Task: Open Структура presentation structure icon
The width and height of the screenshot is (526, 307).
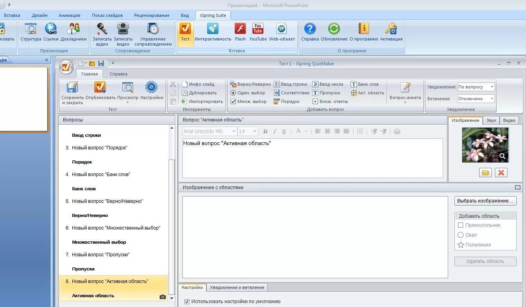Action: pyautogui.click(x=31, y=29)
